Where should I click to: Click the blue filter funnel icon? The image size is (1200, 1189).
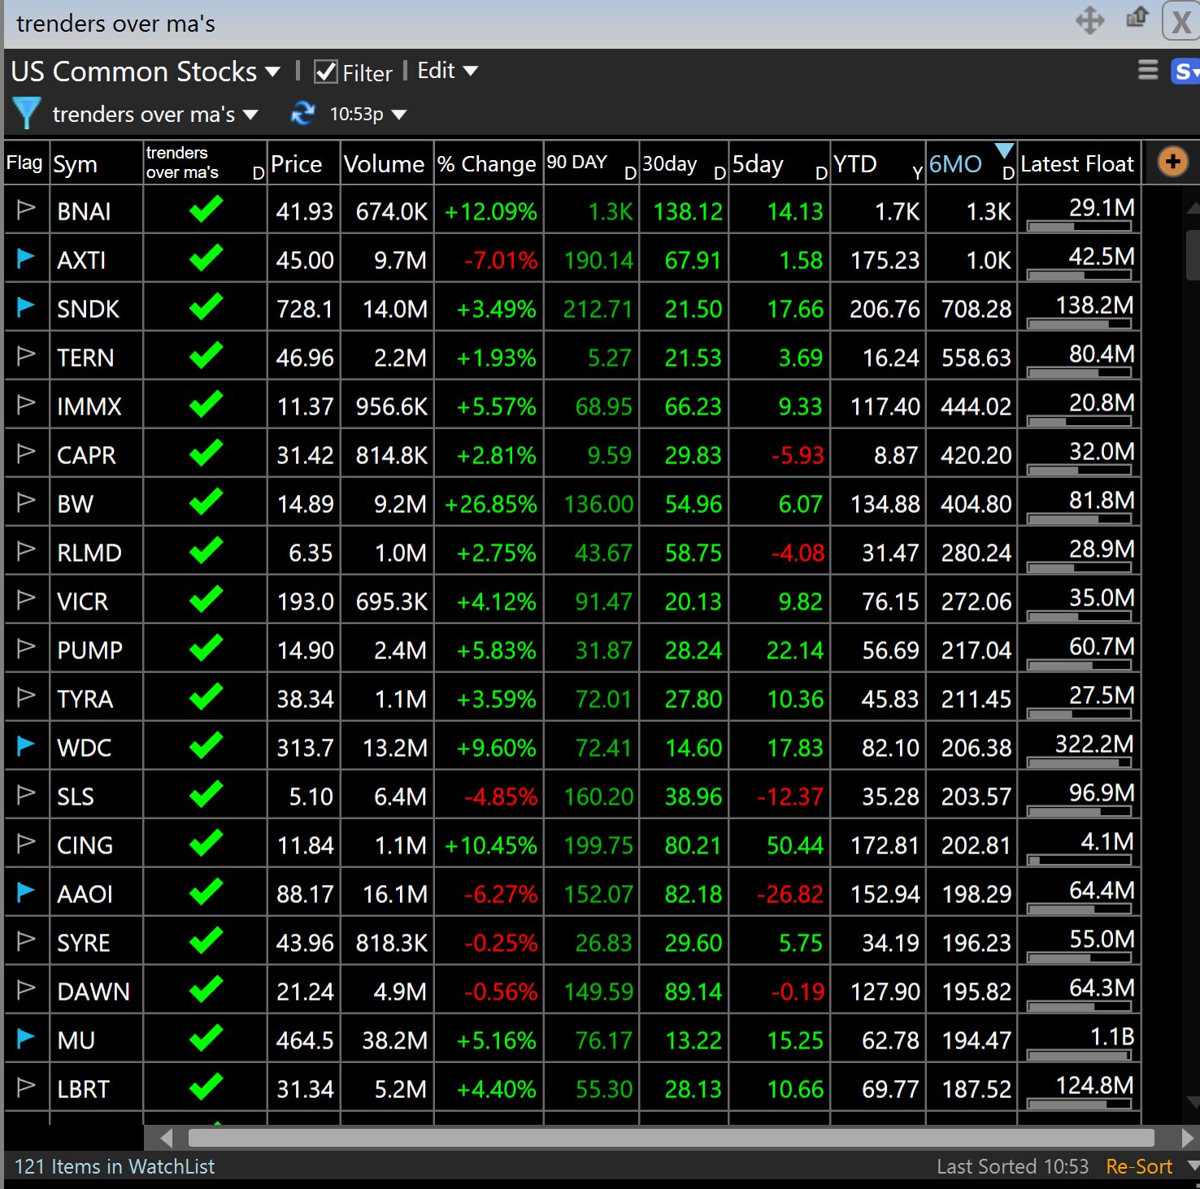click(27, 113)
